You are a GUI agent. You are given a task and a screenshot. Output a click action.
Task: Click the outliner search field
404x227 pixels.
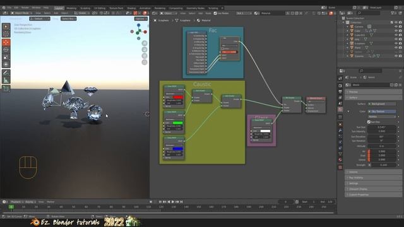click(x=368, y=13)
